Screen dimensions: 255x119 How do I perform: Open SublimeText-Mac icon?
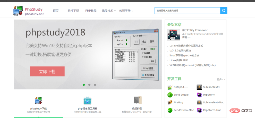pos(199,103)
